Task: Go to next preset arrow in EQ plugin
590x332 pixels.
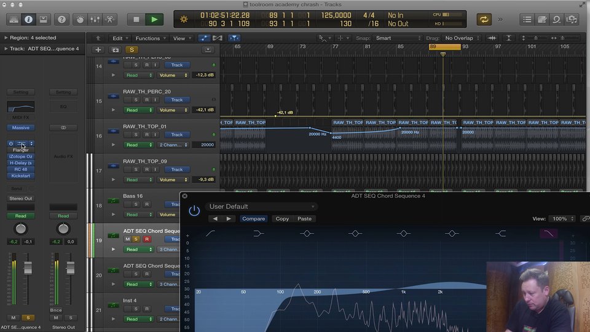Action: pos(229,219)
